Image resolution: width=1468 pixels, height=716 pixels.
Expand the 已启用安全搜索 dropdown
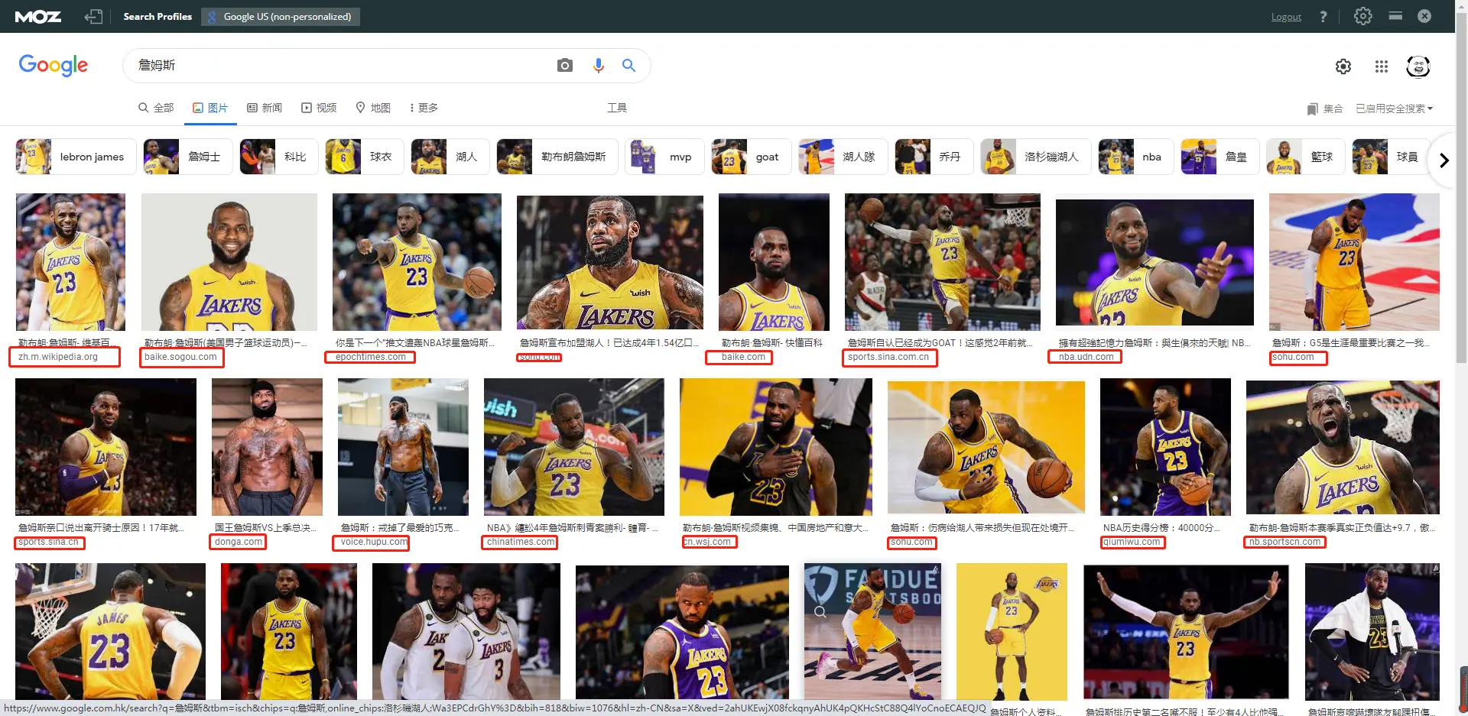[1394, 109]
